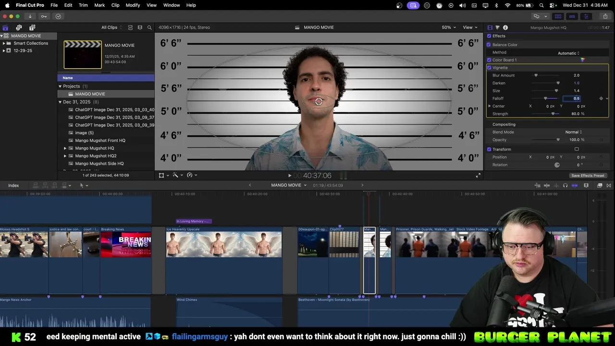The height and width of the screenshot is (346, 615).
Task: Show the Libraries sidebar clapper icon
Action: [5, 27]
